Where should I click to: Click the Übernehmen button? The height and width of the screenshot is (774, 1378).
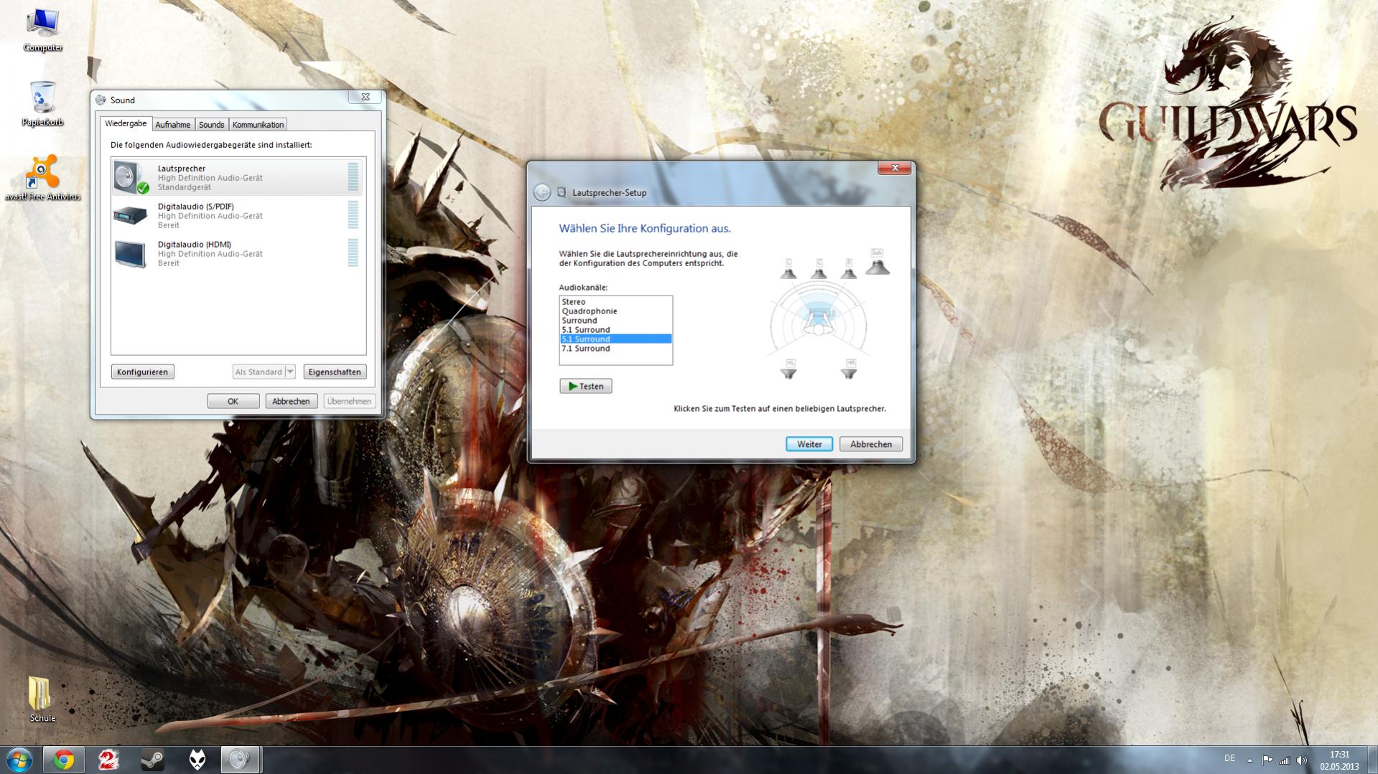(x=349, y=401)
